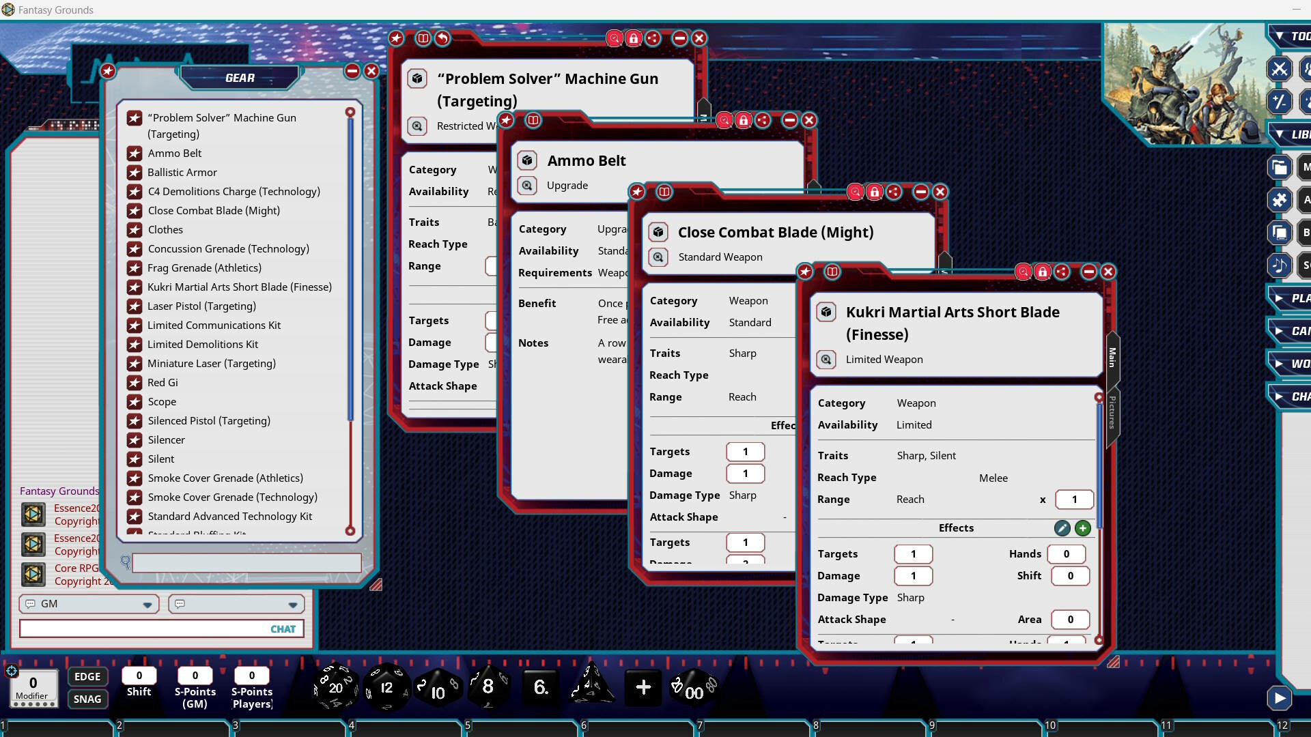Switch to the Pictures tab on the Kukri window
1311x737 pixels.
coord(1113,416)
